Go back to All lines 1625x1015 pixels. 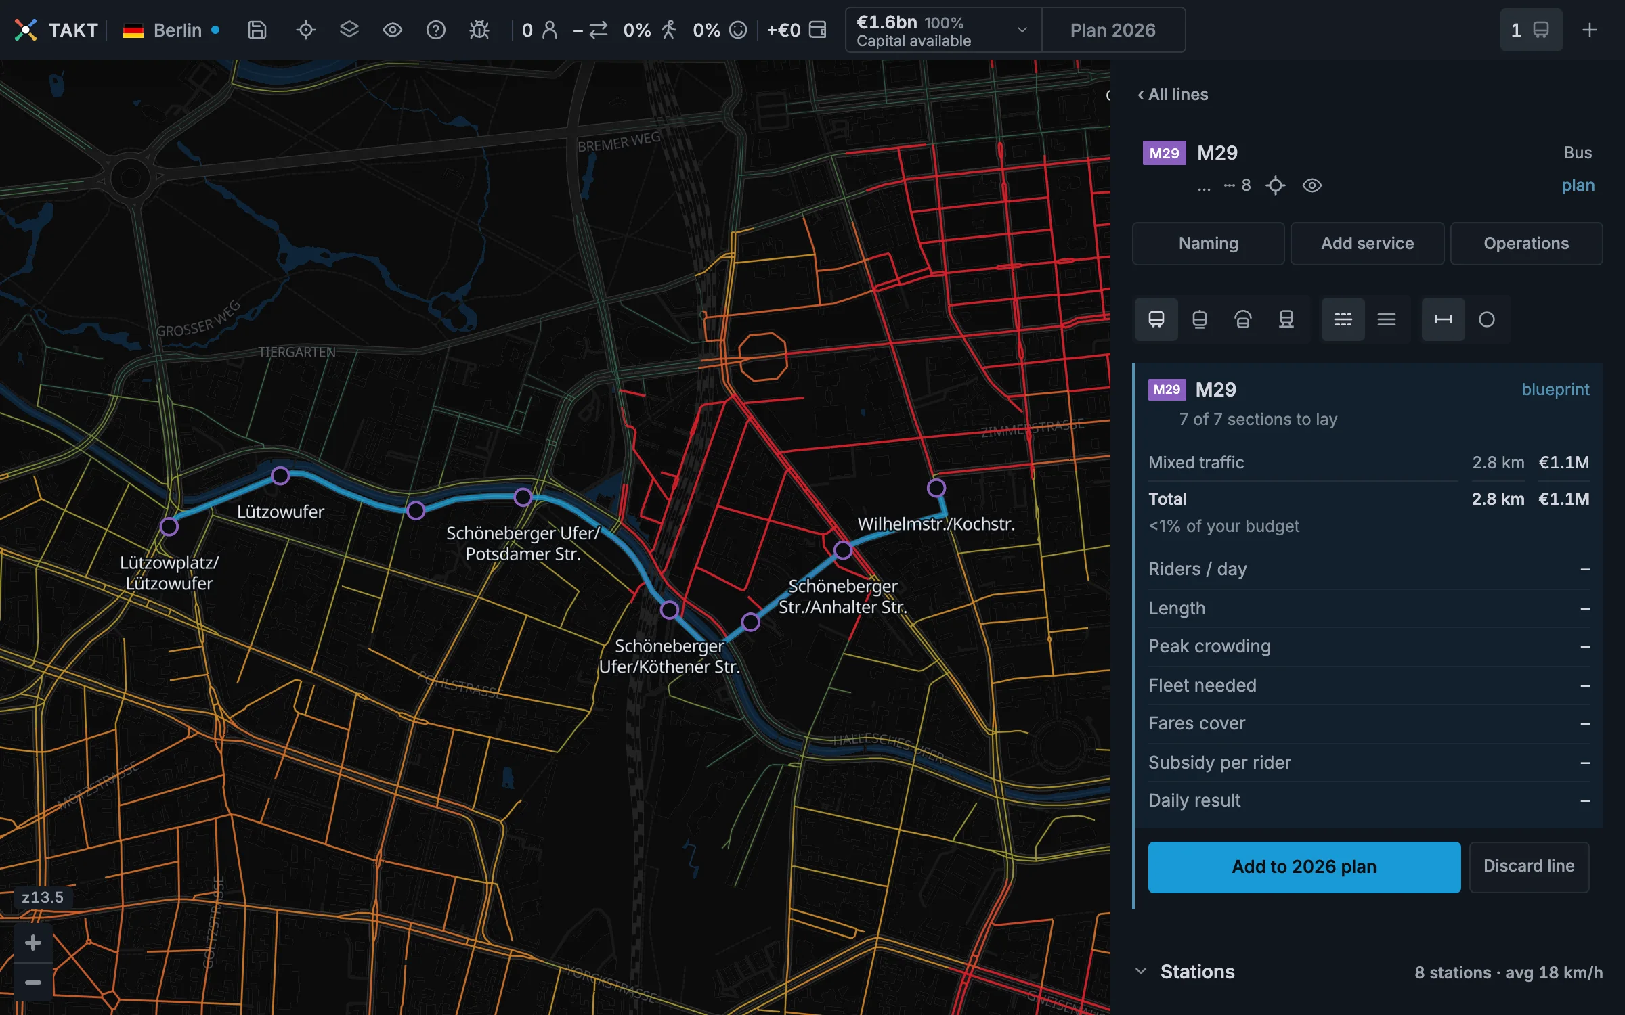(x=1173, y=95)
